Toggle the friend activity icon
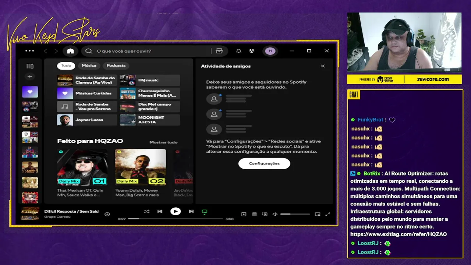471x265 pixels. pos(252,51)
